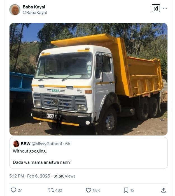Screen dimensions: 175x196
Task: Click the 5:12 PM Feb 6, 2025 timestamp
Action: point(29,176)
